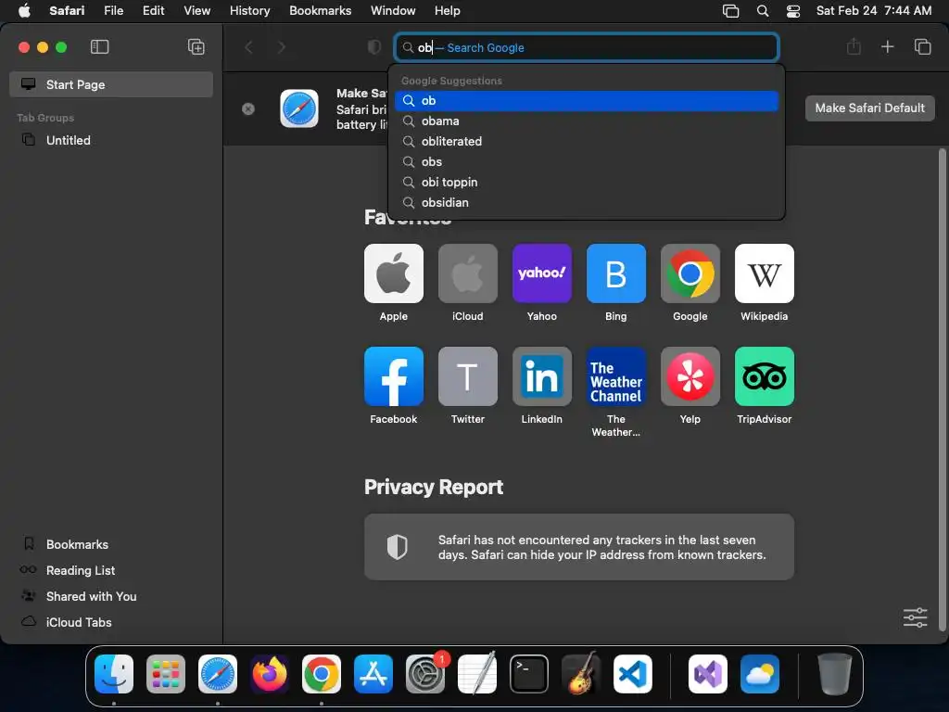Open Launchpad from the Dock

[x=166, y=674]
